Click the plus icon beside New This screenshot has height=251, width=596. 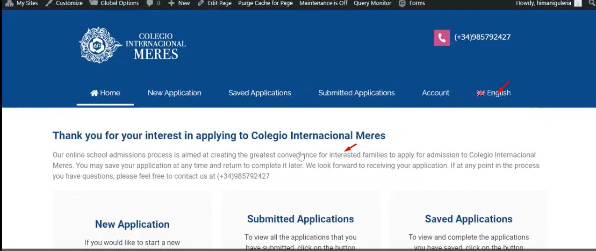tap(172, 3)
